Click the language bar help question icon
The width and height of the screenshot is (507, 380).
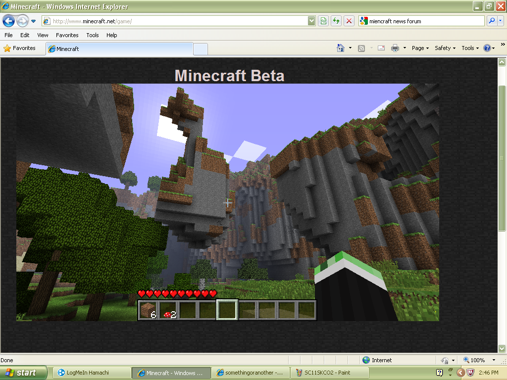coord(439,373)
